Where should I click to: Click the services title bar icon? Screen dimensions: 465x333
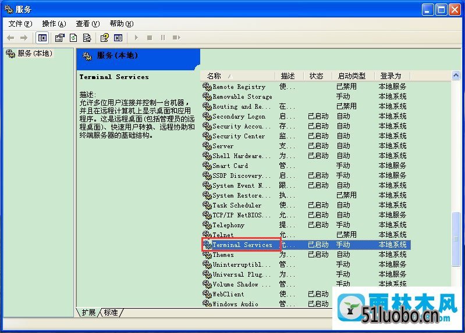9,9
